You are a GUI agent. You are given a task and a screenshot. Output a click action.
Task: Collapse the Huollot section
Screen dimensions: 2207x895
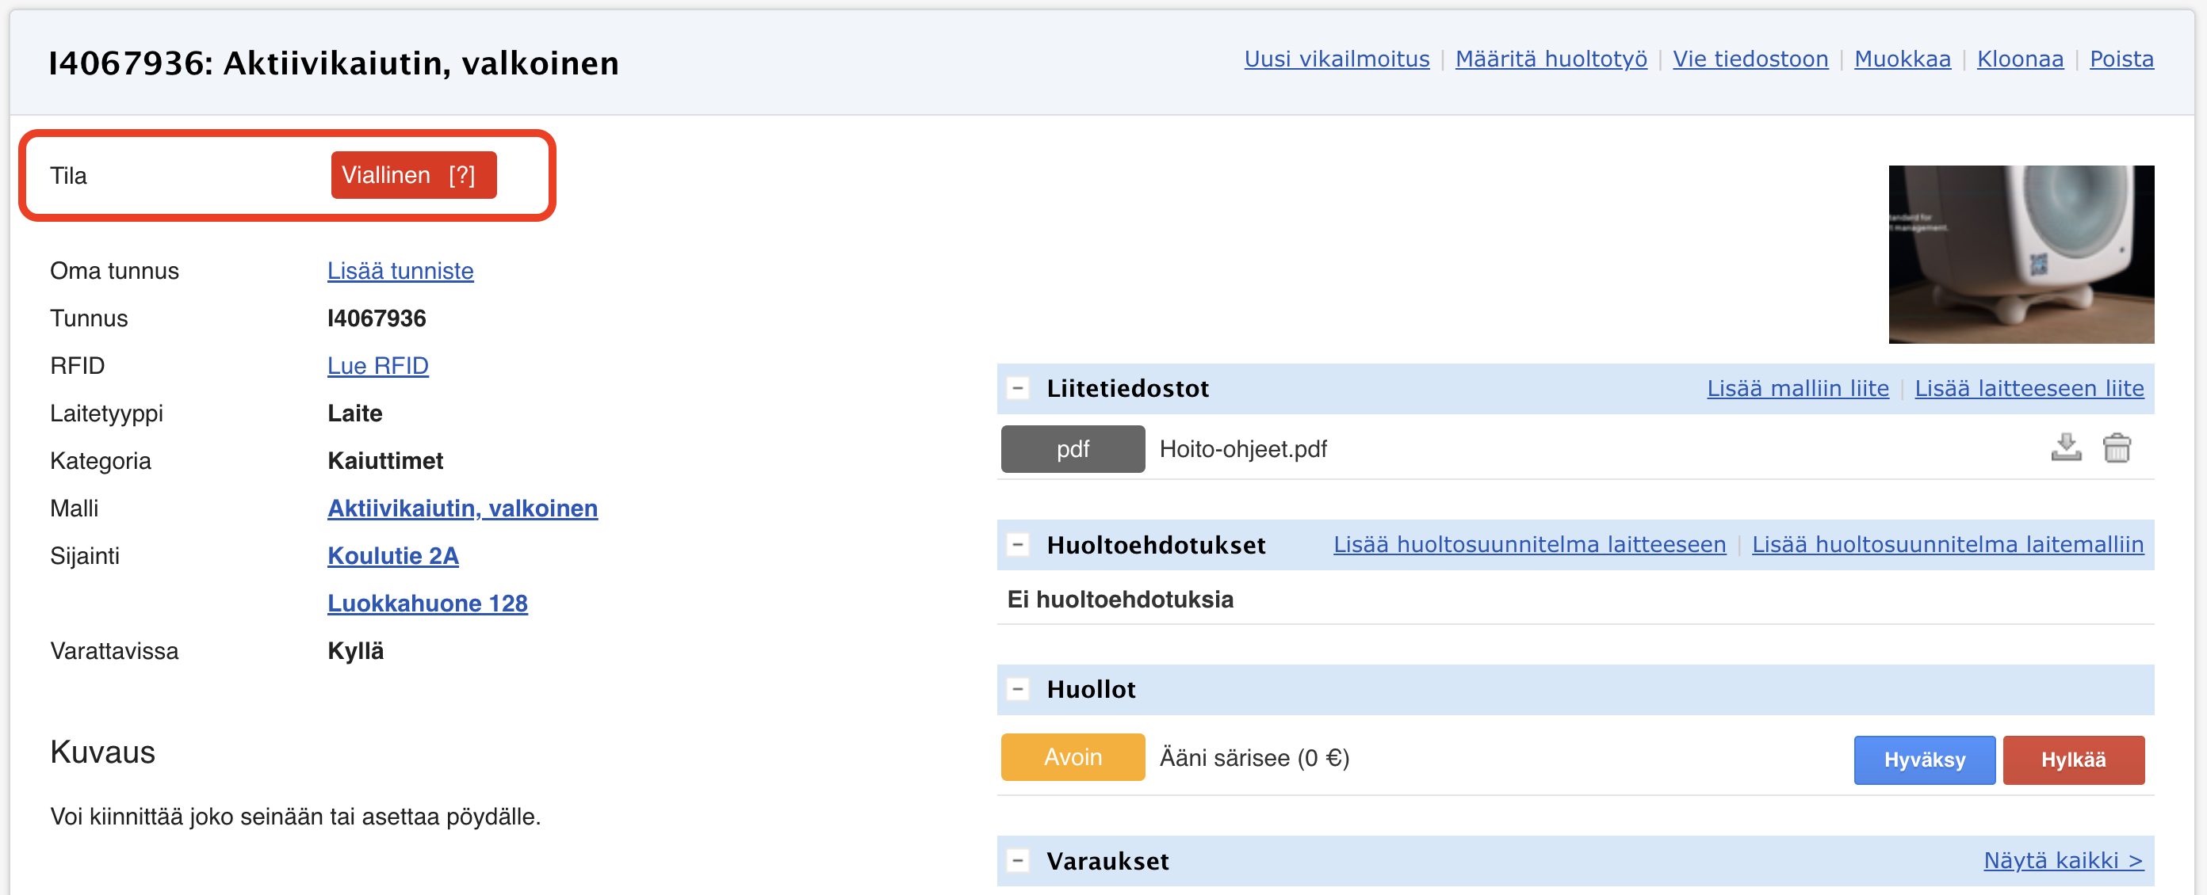click(x=1018, y=689)
